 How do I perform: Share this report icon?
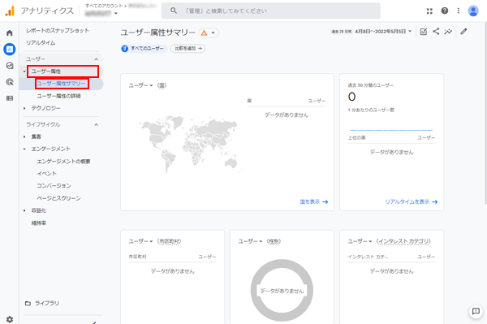tap(436, 32)
